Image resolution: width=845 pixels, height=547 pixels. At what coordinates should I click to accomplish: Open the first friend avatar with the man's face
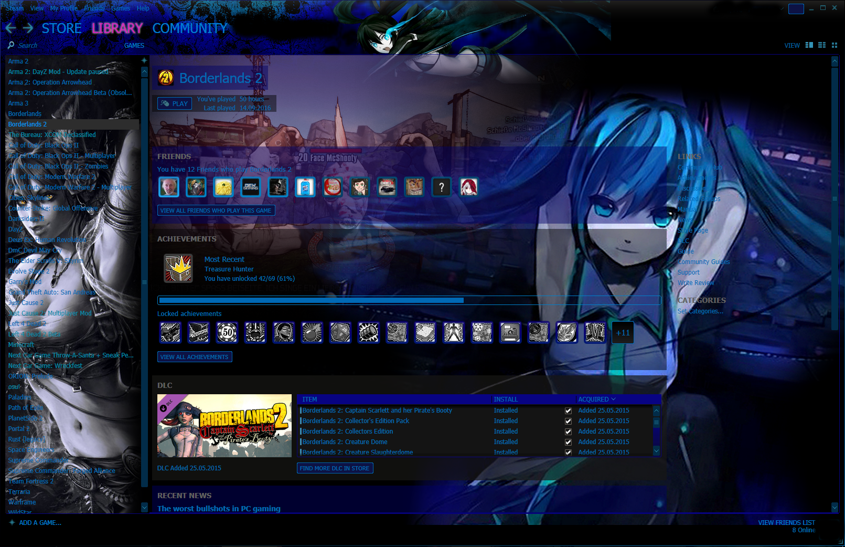pos(169,187)
